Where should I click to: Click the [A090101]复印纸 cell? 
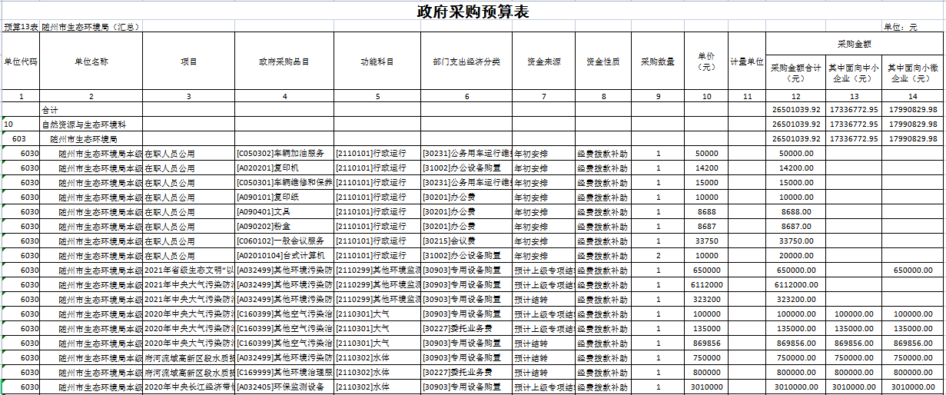284,197
